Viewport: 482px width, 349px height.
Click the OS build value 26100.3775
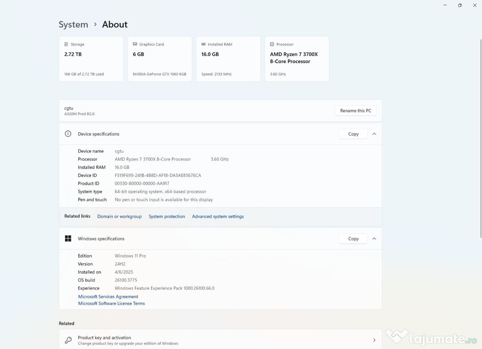(126, 280)
